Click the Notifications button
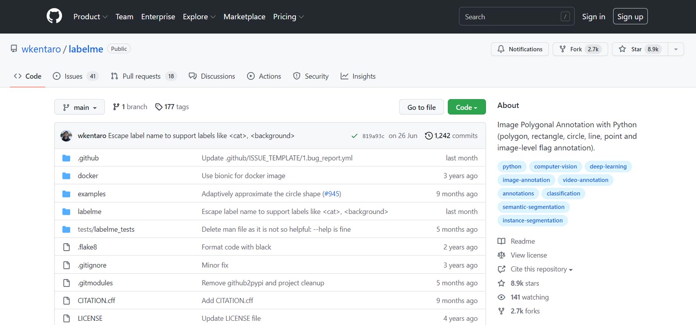696x325 pixels. coord(520,49)
